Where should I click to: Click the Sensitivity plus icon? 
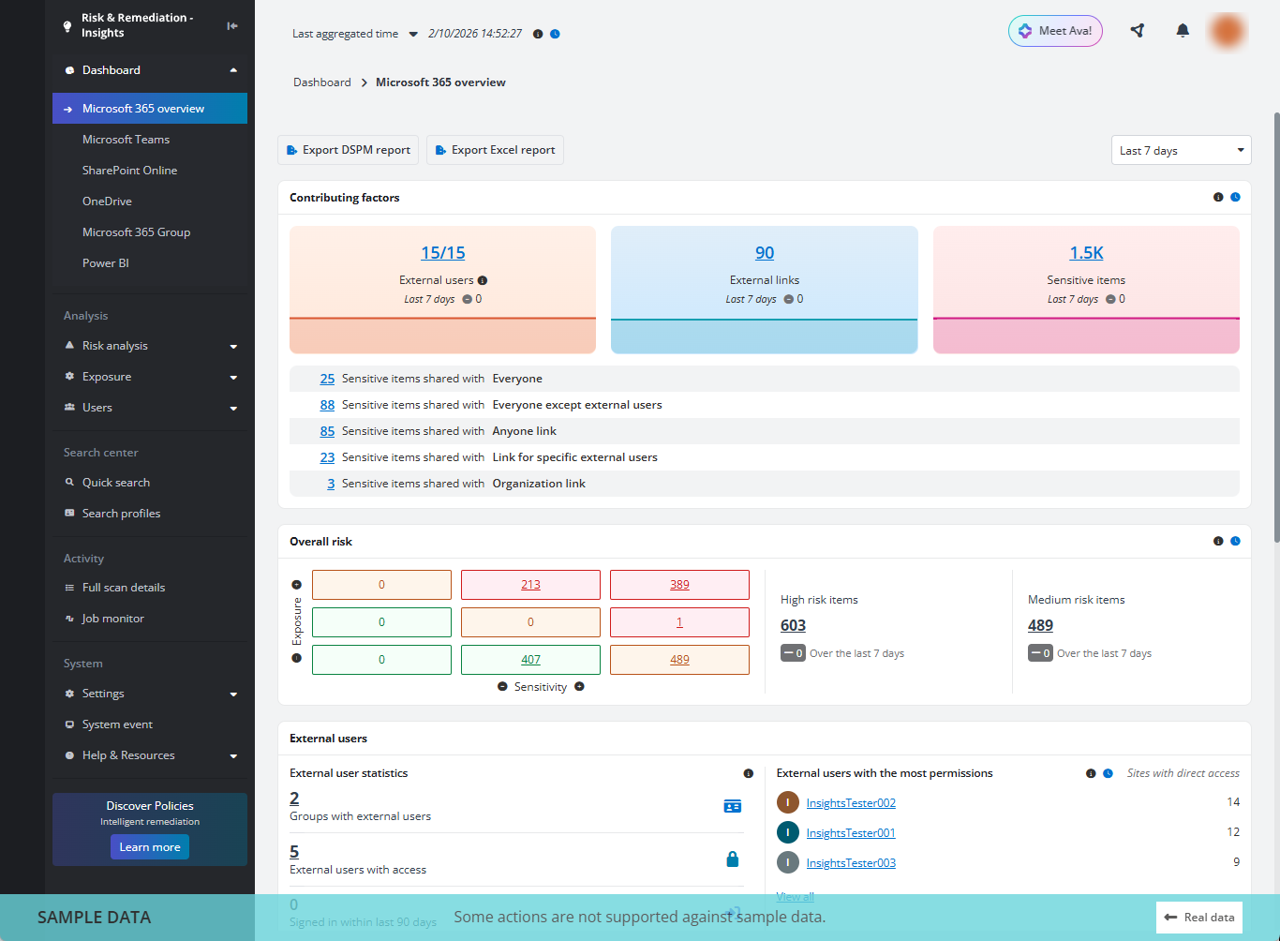(x=579, y=687)
